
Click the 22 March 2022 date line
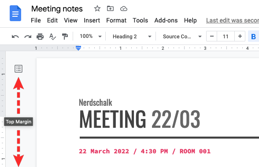click(144, 151)
